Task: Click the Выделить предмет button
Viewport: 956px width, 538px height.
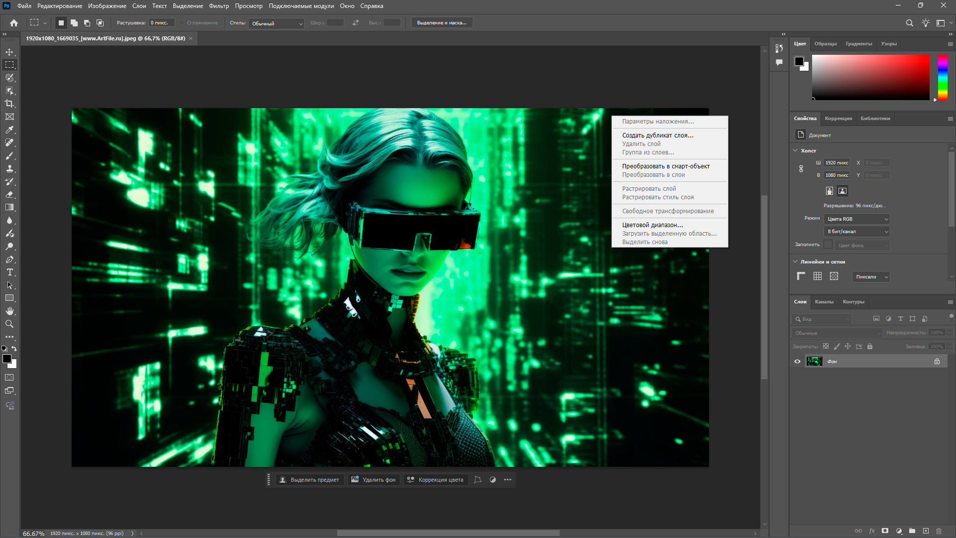Action: pos(310,480)
